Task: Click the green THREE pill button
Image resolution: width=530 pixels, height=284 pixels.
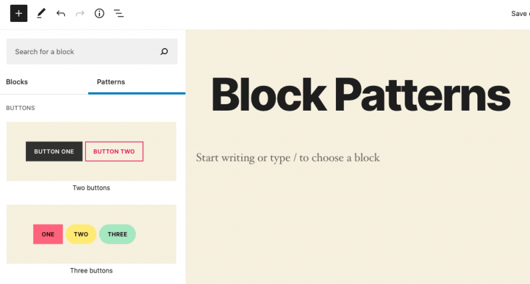Action: (x=117, y=234)
